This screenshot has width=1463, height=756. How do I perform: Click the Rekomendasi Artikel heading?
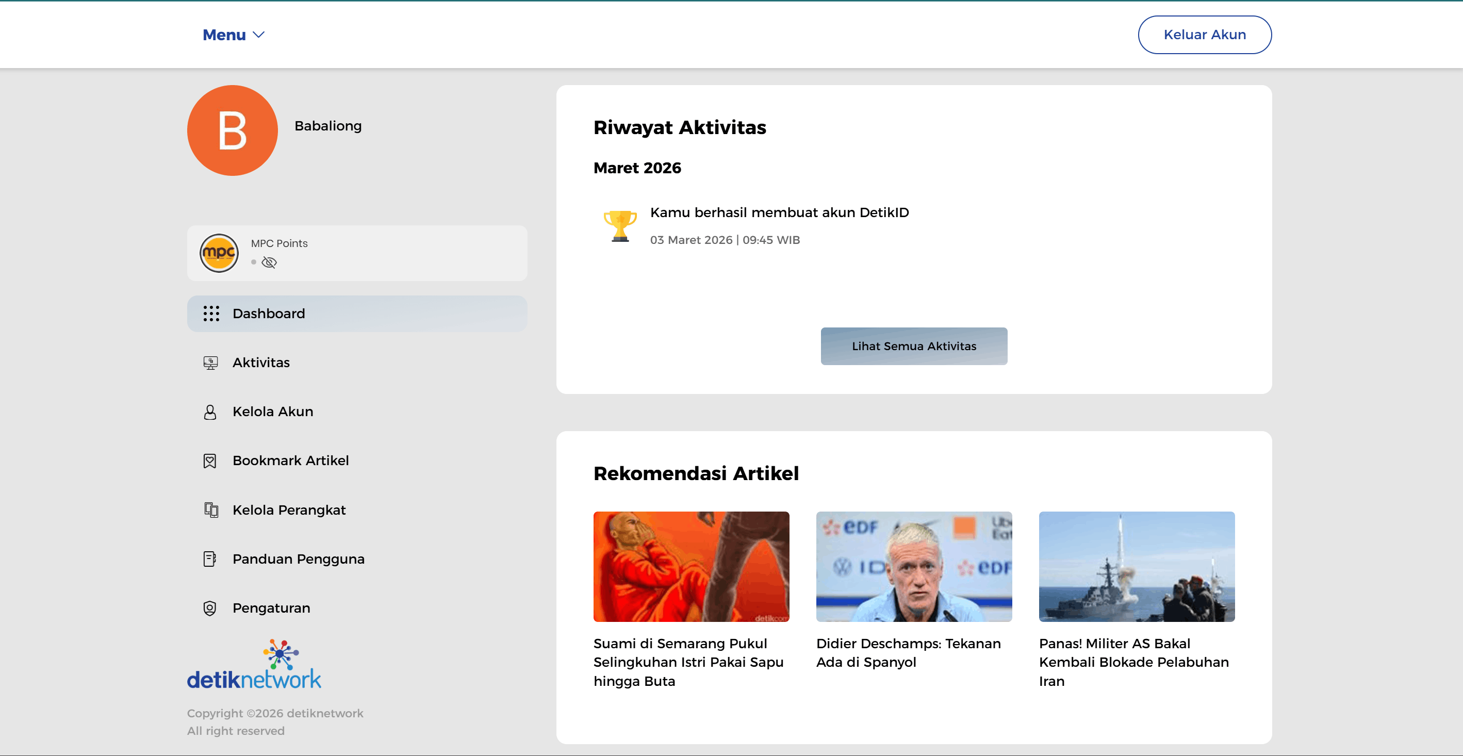pyautogui.click(x=696, y=473)
